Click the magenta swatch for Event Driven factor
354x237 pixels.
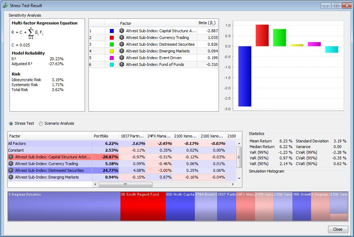112,58
